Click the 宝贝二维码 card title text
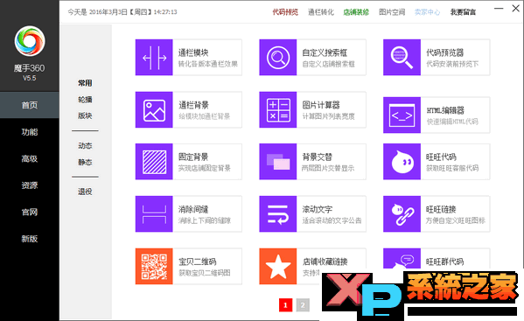Viewport: 524px width, 321px height. click(x=198, y=262)
